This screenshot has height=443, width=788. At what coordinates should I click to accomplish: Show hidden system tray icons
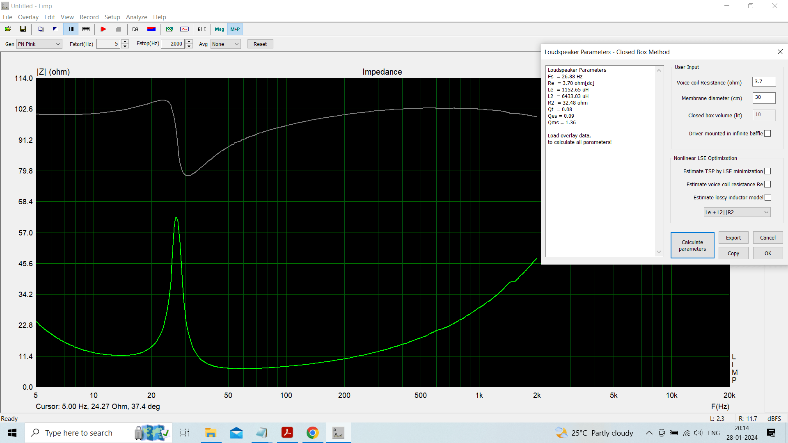point(649,433)
